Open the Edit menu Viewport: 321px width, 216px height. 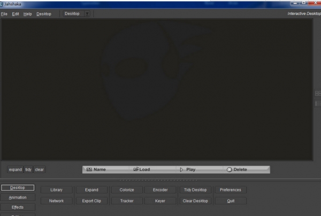click(x=16, y=14)
